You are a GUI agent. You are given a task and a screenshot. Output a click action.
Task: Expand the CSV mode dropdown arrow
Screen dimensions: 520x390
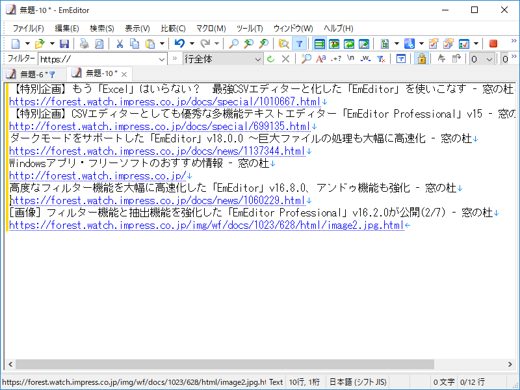click(x=396, y=44)
